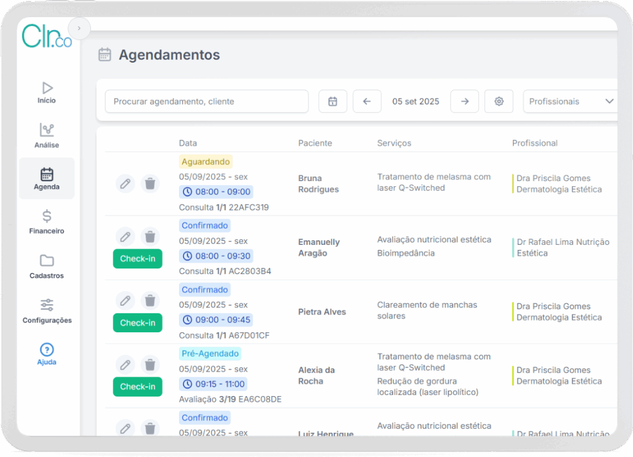This screenshot has width=633, height=457.
Task: Go to Financeiro in the sidebar
Action: tap(47, 222)
